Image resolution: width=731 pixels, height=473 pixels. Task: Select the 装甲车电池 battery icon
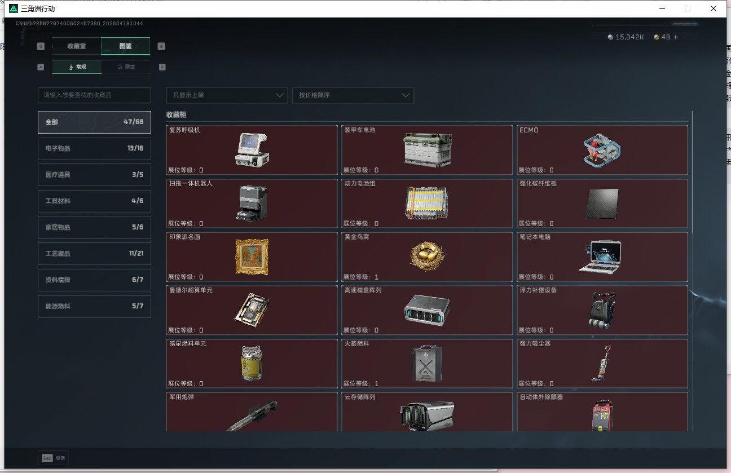pos(428,150)
